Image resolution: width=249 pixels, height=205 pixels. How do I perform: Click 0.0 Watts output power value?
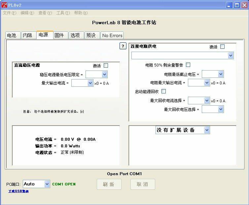[x=70, y=146]
